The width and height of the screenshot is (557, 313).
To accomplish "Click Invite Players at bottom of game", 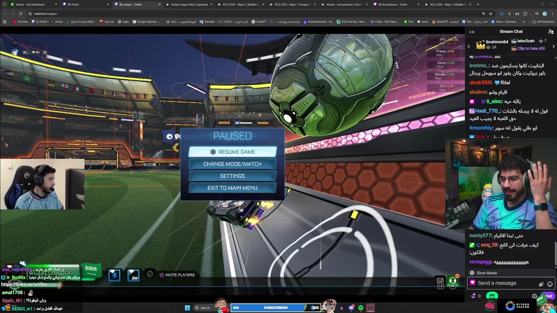I will (177, 275).
